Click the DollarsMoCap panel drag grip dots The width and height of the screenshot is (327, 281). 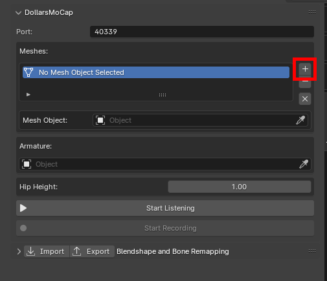click(x=312, y=12)
